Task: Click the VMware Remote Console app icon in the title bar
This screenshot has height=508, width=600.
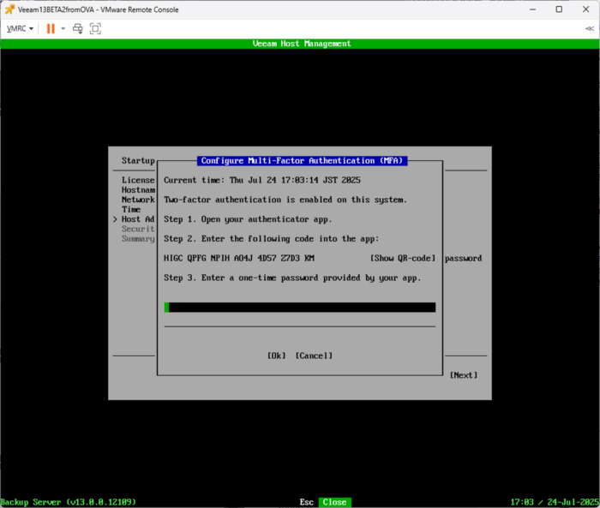Action: pos(10,9)
